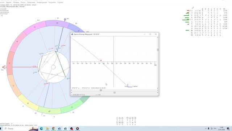The height and width of the screenshot is (131, 232).
Task: Click the MC marker above the chart wheel
Action: point(65,19)
